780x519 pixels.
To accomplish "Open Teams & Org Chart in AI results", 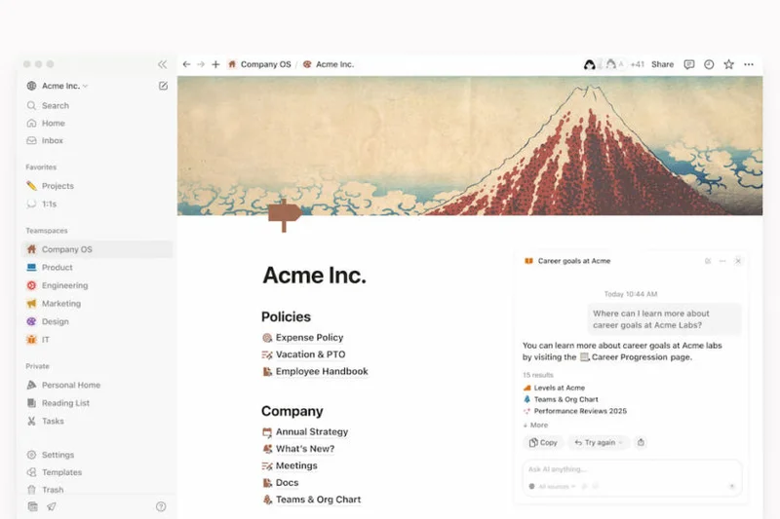I will point(561,399).
